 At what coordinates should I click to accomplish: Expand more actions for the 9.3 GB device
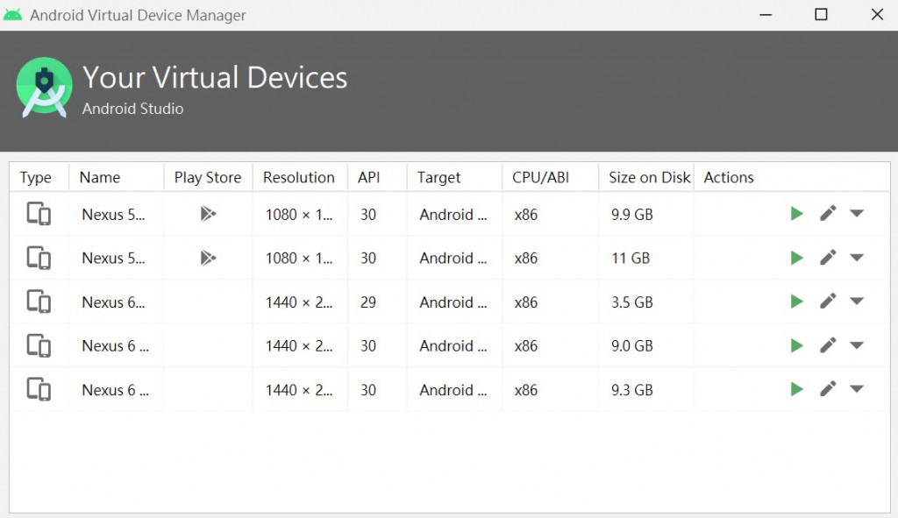pos(857,389)
